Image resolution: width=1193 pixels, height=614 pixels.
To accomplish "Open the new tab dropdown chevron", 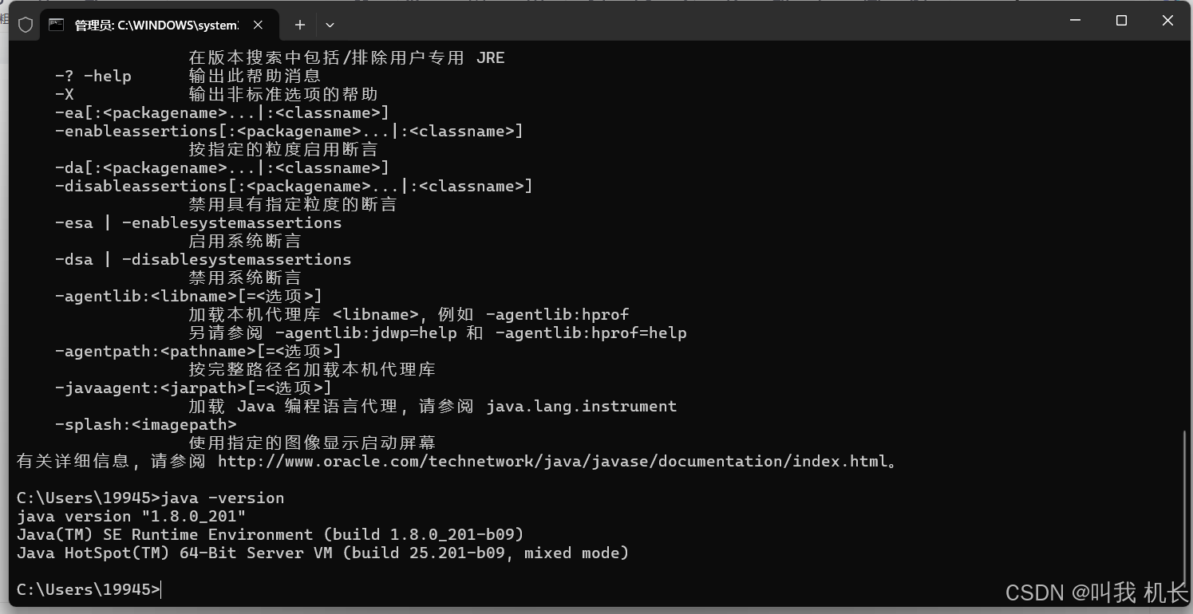I will [x=330, y=25].
